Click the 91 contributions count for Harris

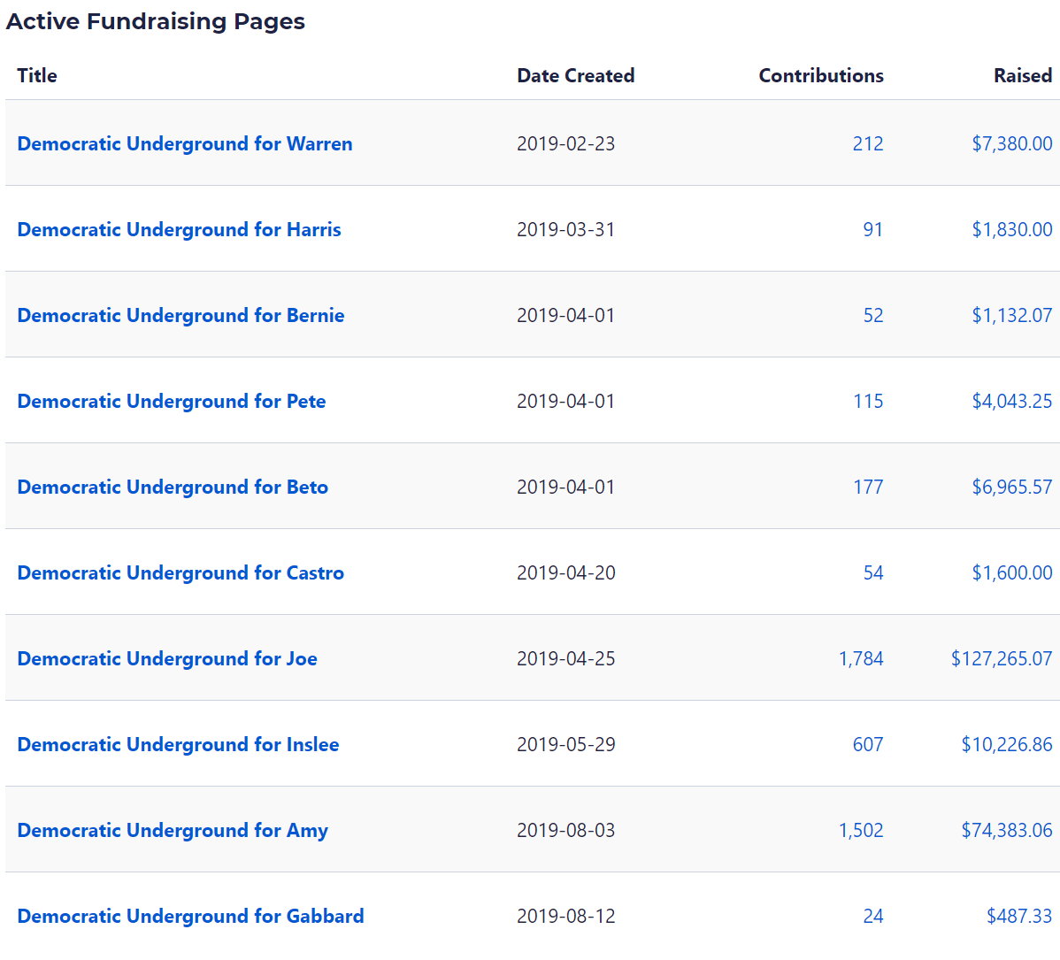[872, 229]
